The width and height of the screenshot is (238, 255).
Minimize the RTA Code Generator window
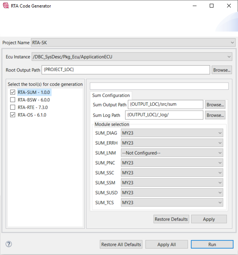coord(195,6)
